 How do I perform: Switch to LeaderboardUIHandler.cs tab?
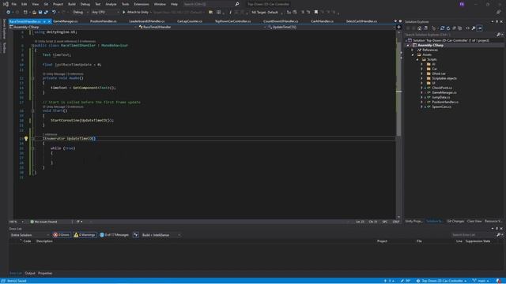pyautogui.click(x=147, y=21)
